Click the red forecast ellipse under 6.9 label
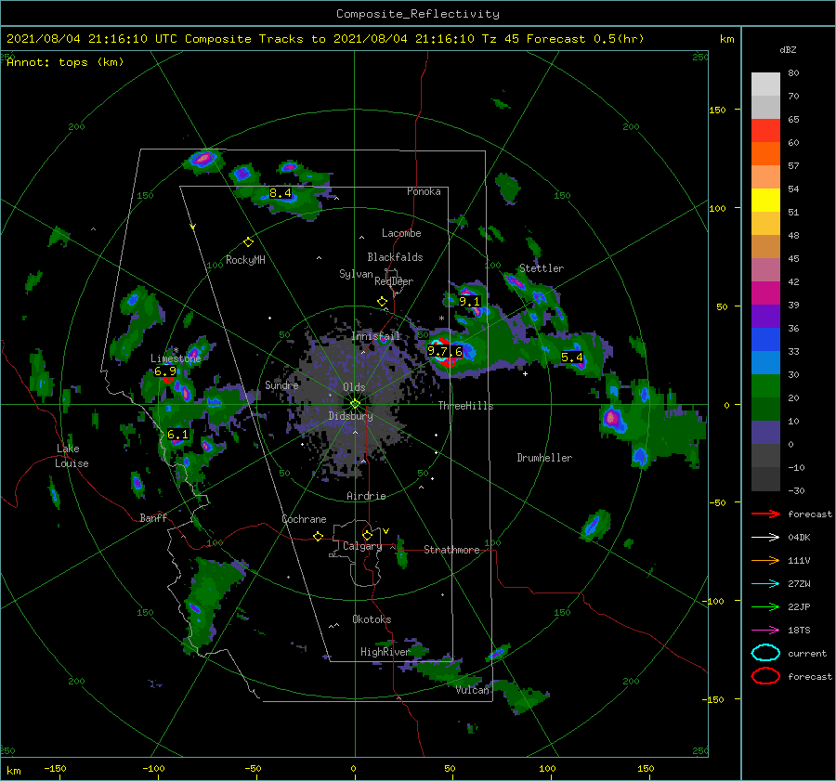836x781 pixels. pyautogui.click(x=168, y=379)
